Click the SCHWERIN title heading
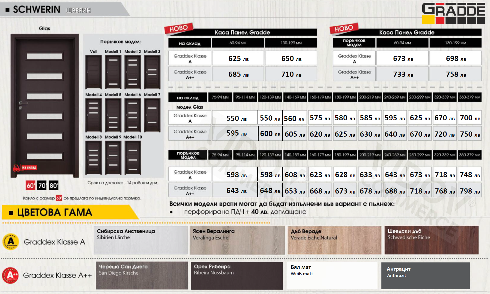Viewport: 490px width, 294px height. point(36,10)
